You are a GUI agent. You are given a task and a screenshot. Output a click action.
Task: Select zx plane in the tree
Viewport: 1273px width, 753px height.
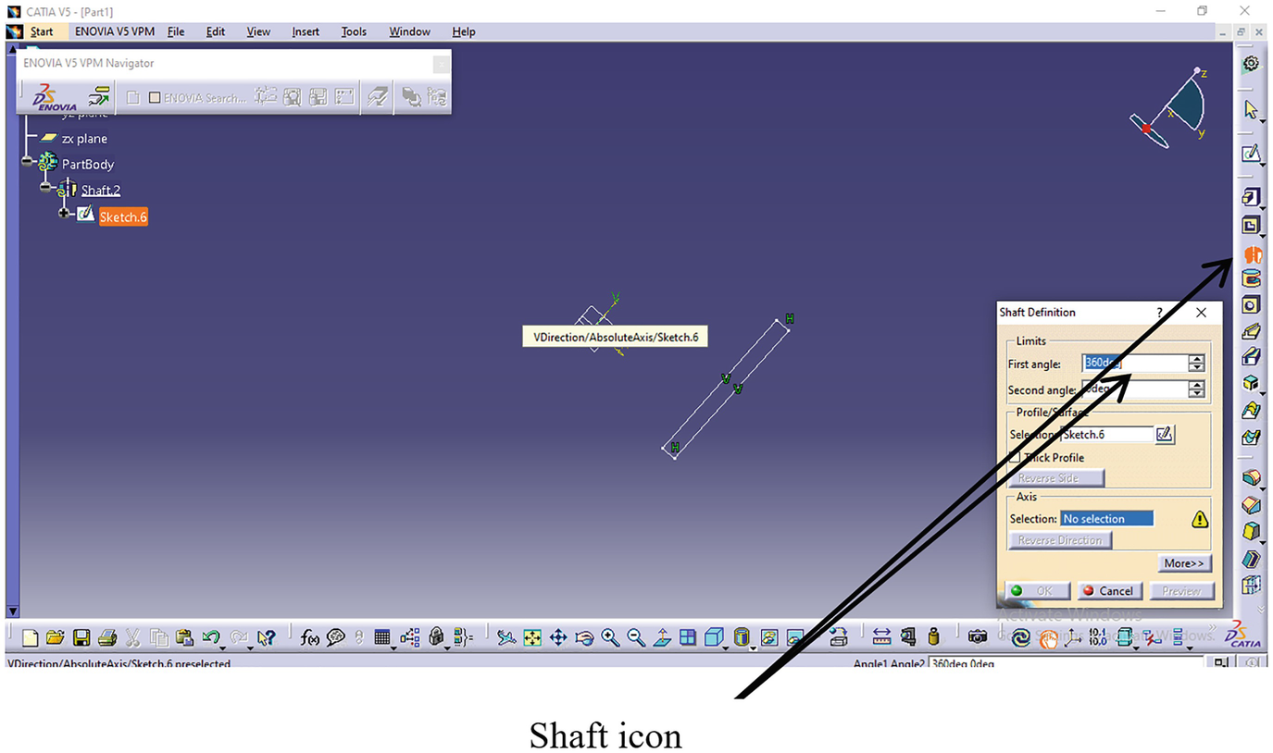point(84,139)
